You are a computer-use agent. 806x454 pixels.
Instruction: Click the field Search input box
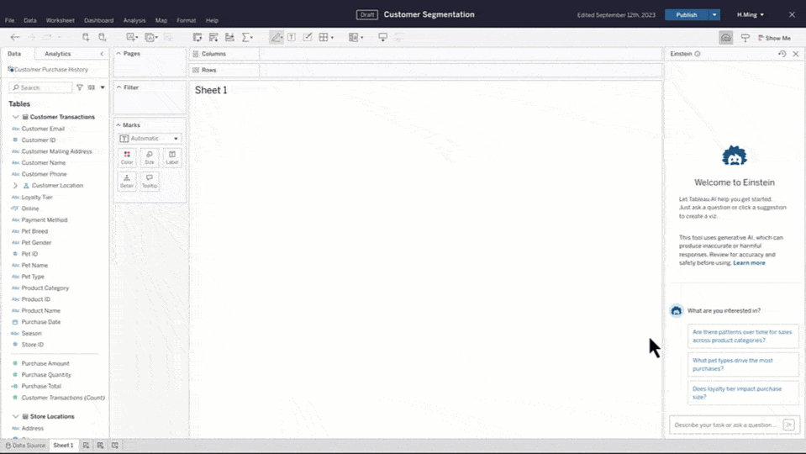(x=41, y=87)
